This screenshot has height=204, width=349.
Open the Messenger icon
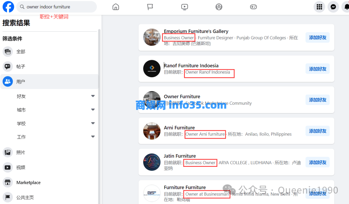pos(333,7)
